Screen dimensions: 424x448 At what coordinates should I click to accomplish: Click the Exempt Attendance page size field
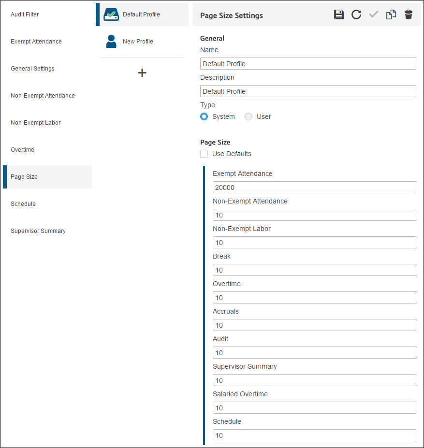point(315,188)
